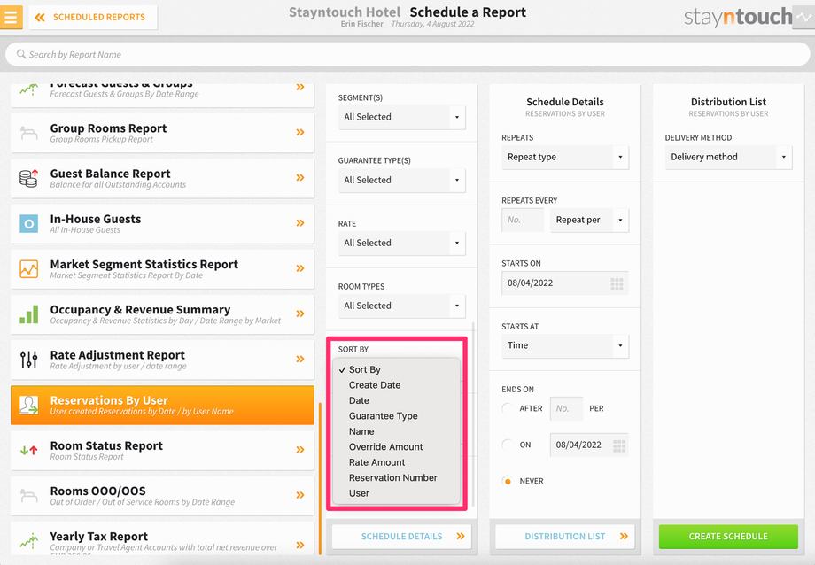Open the Ends On calendar grid icon

pyautogui.click(x=618, y=445)
